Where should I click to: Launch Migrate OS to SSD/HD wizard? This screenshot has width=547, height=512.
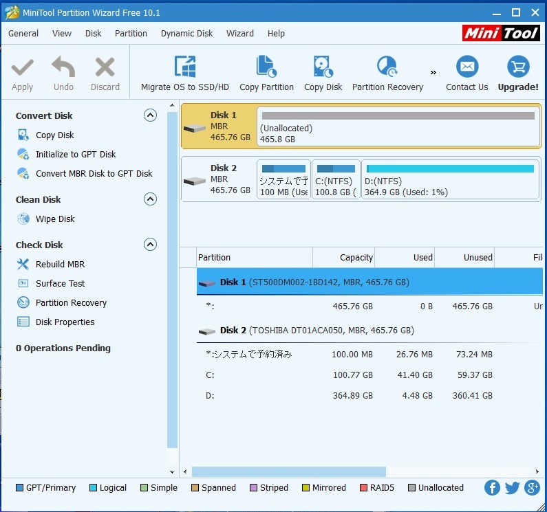(185, 74)
